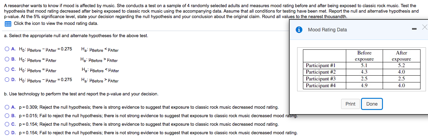Choose p=0.309 reject null answer
Viewport: 428px width, 139px height.
[x=7, y=107]
